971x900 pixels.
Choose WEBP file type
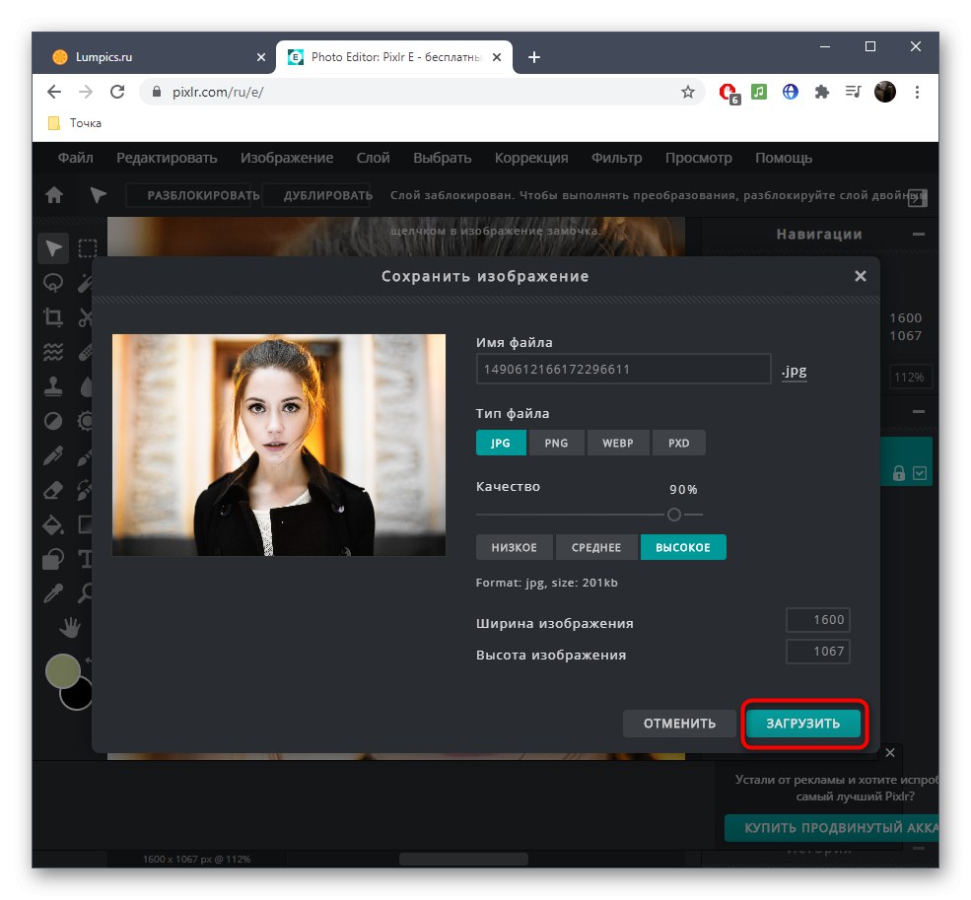click(618, 443)
